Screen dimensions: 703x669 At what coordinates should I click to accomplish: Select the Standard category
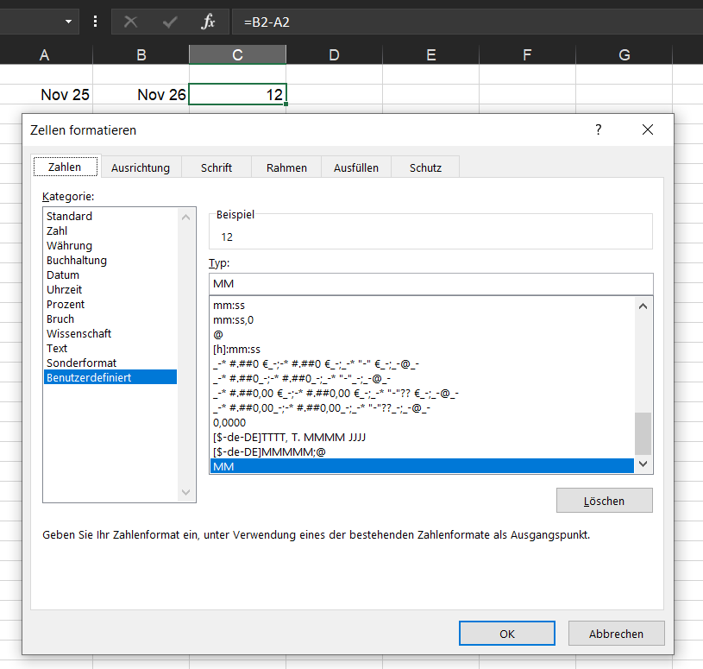point(110,217)
